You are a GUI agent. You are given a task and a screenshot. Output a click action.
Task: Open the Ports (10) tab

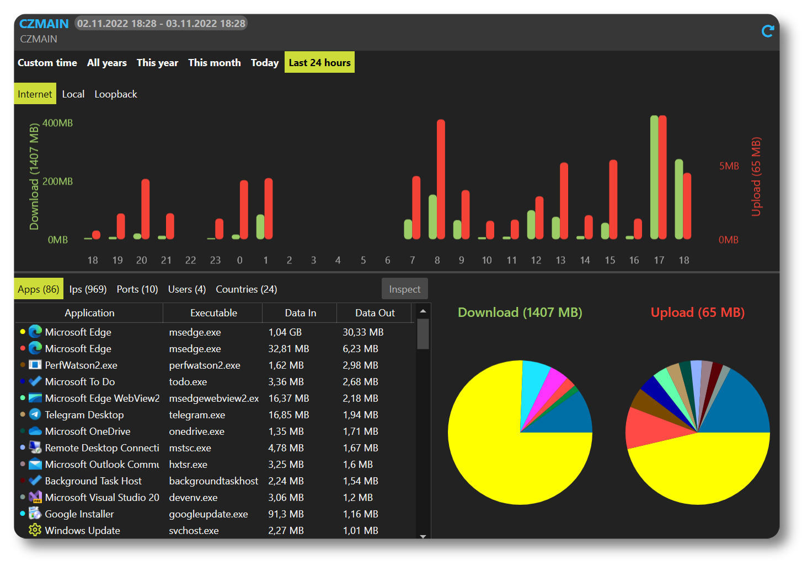click(137, 289)
